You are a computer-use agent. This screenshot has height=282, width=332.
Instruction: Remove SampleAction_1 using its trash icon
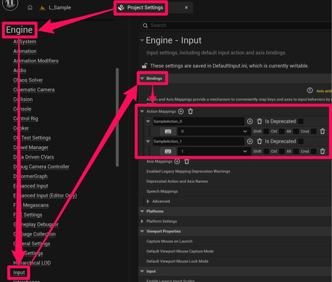259,141
